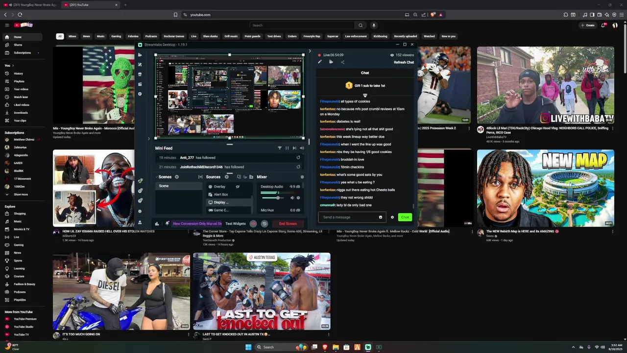Click Test Widgets button
The image size is (627, 353).
pos(236,224)
